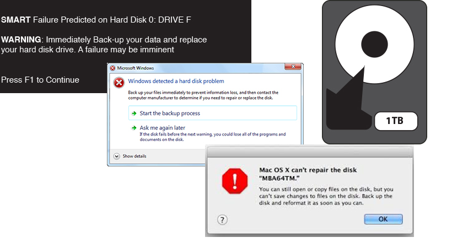Click the 'You can still open or copy files' paragraph

pos(326,196)
